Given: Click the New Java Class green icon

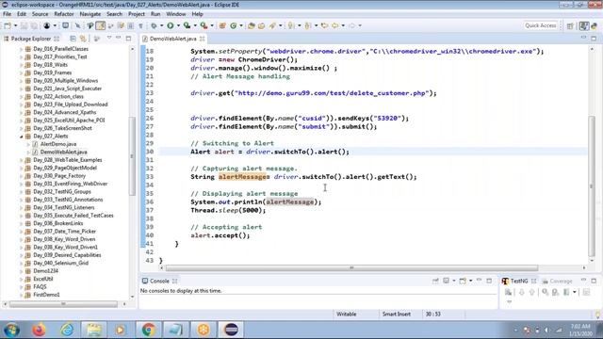Looking at the screenshot, I should click(x=233, y=25).
